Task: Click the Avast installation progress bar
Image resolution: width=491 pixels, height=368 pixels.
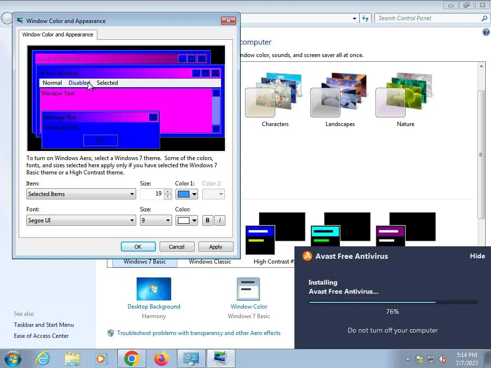Action: pyautogui.click(x=393, y=302)
